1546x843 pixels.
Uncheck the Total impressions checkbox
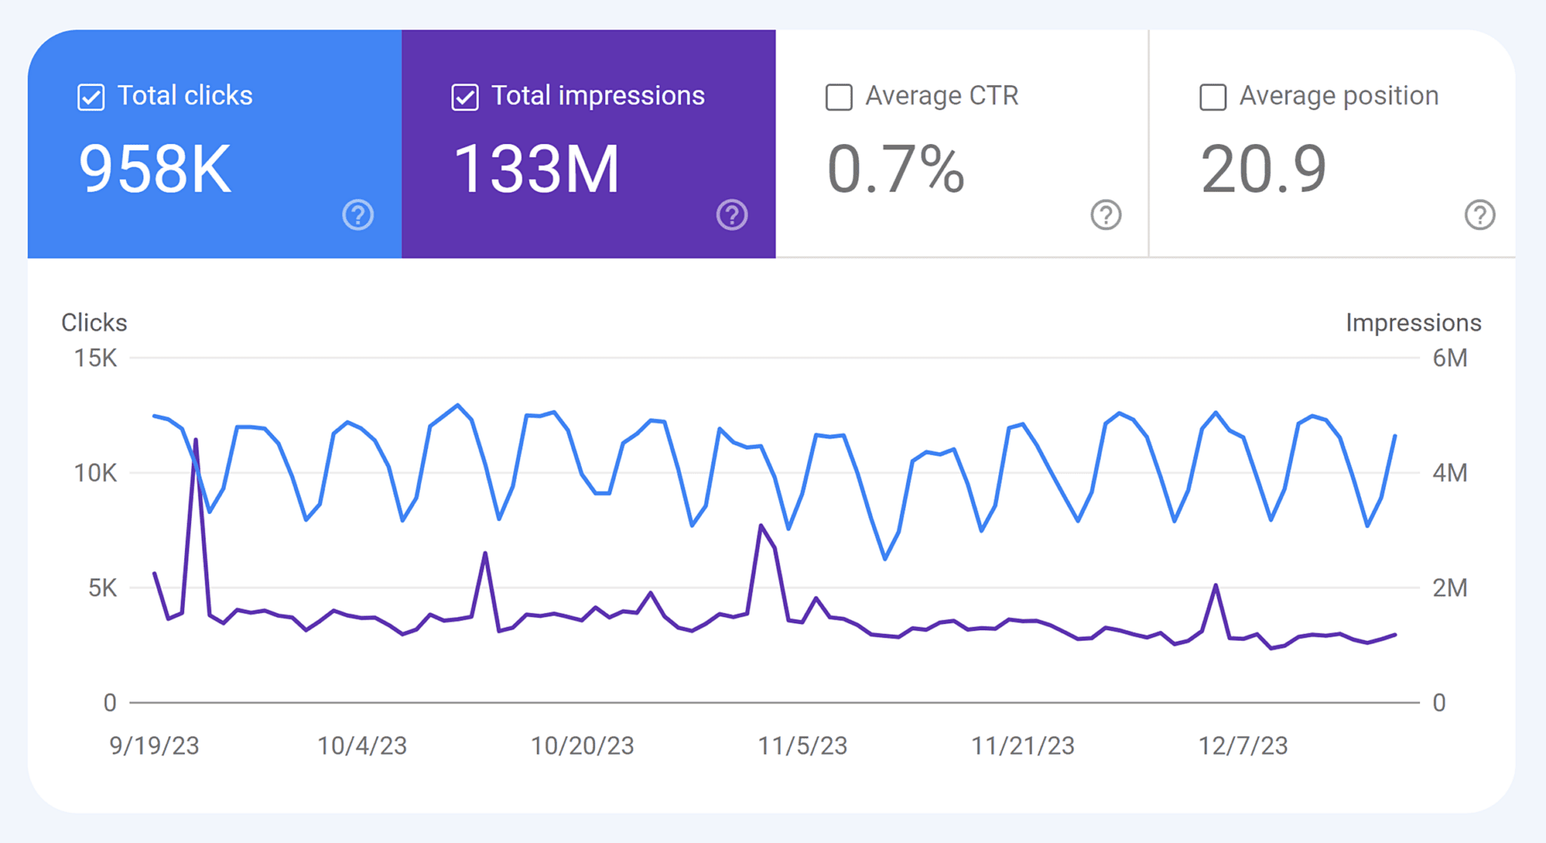coord(463,96)
